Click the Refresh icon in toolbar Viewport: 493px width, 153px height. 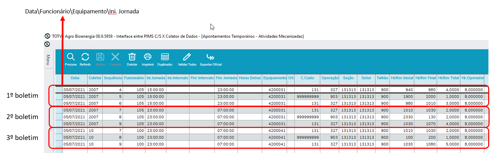85,57
